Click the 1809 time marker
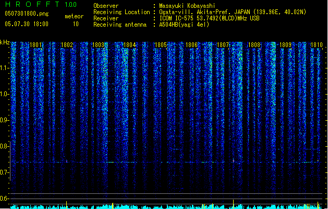328x209 pixels. (x=286, y=45)
